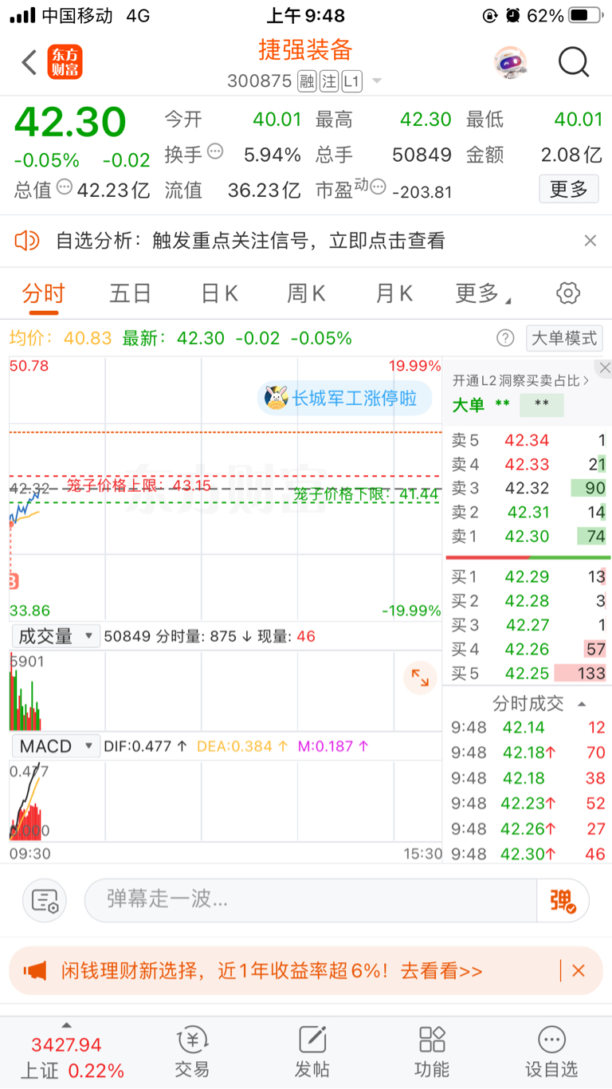This screenshot has width=612, height=1089.
Task: Open the MACD indicator dropdown
Action: [55, 746]
